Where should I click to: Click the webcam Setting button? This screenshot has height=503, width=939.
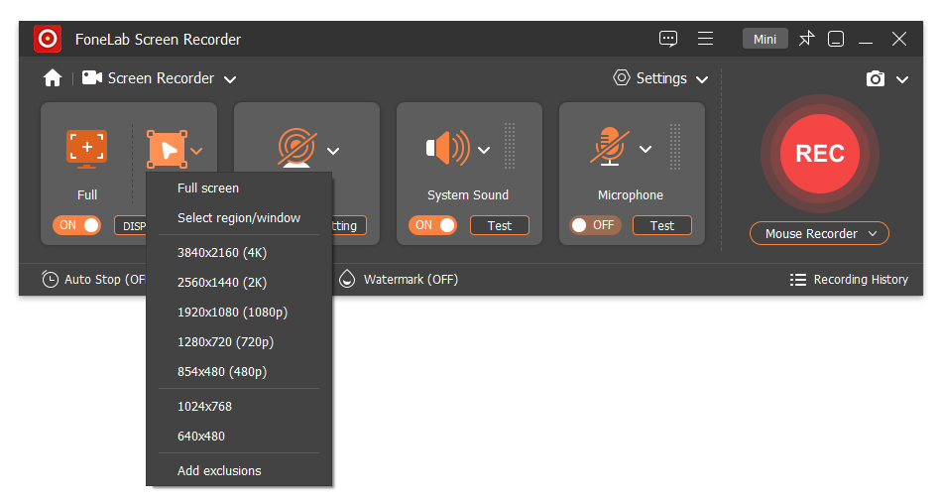(349, 225)
